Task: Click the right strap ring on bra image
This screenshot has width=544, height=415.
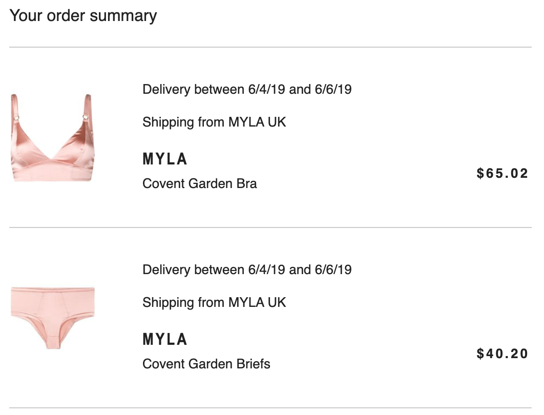Action: tap(86, 118)
